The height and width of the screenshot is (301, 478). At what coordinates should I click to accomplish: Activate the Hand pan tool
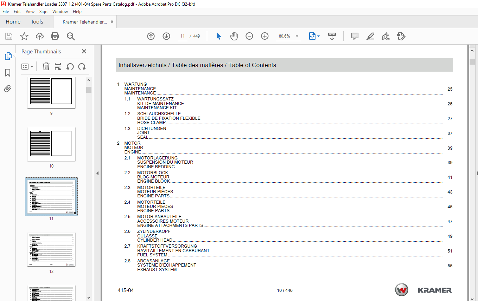point(234,36)
